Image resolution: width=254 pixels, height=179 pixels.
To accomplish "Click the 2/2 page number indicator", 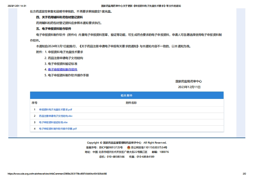I will pyautogui.click(x=244, y=174).
